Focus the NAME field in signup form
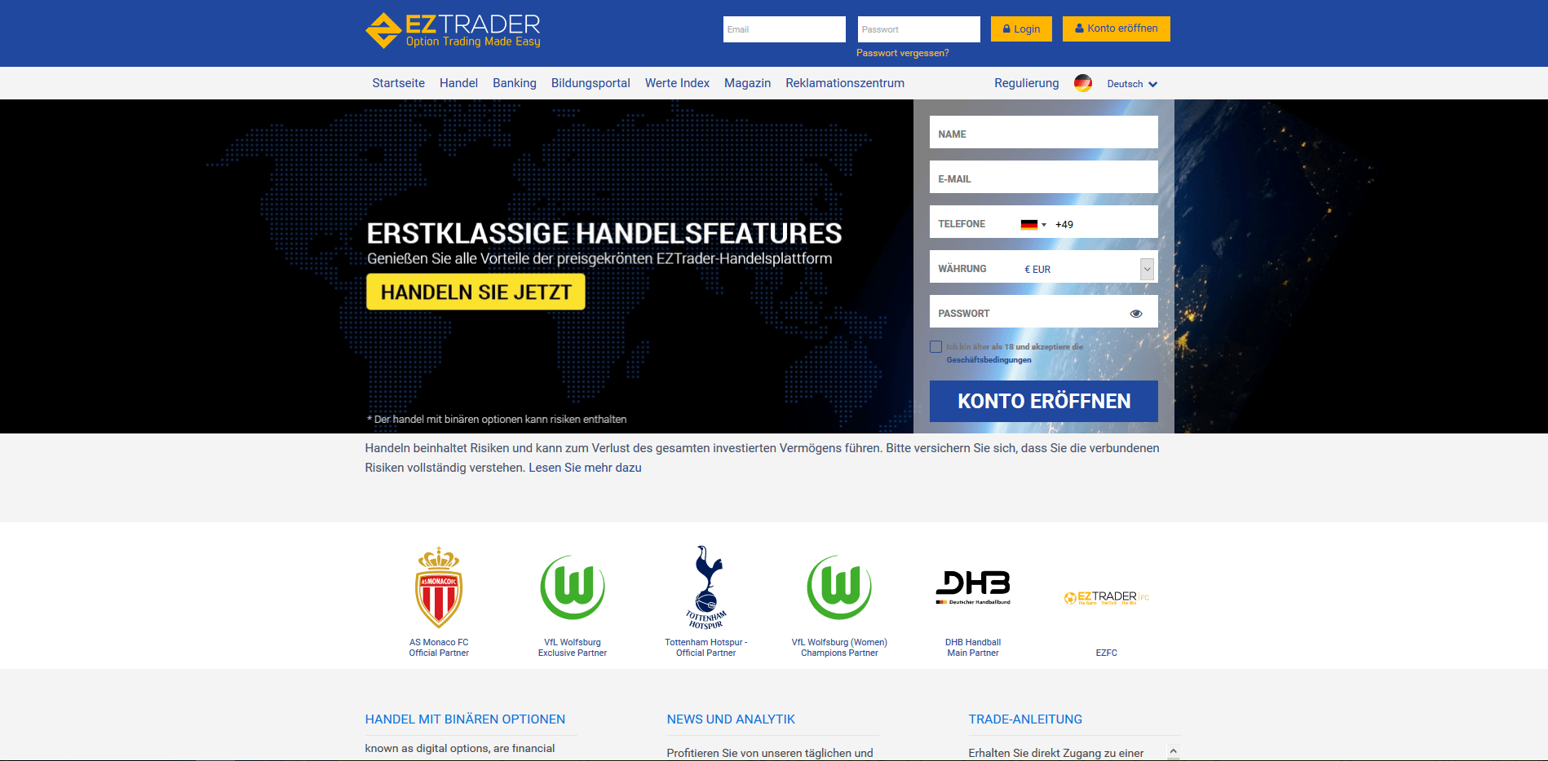This screenshot has height=761, width=1548. click(1044, 132)
